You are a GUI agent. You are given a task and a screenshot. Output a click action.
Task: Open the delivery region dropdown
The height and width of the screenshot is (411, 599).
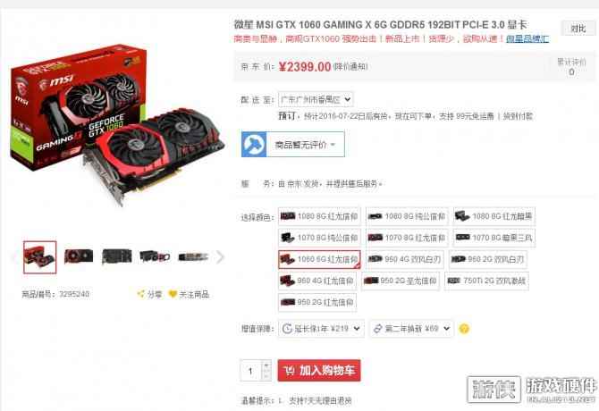point(316,99)
